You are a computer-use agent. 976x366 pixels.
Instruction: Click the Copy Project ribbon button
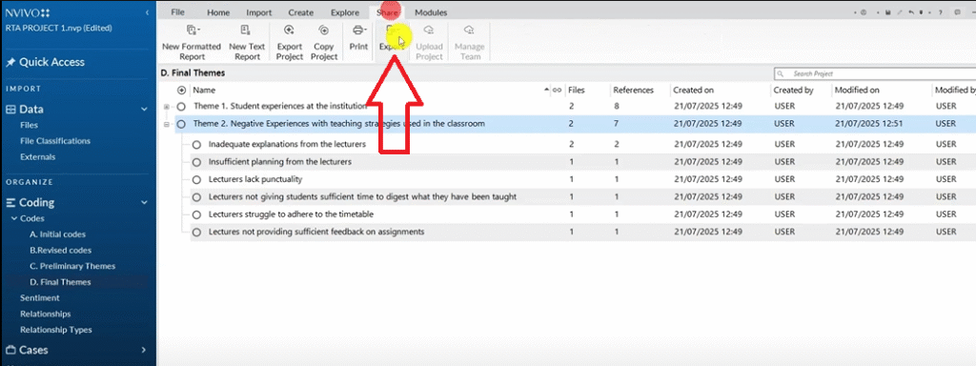tap(324, 42)
